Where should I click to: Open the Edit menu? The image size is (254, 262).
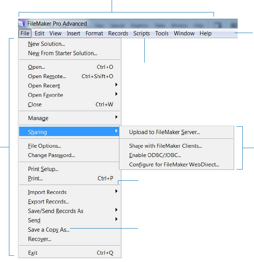(x=39, y=33)
